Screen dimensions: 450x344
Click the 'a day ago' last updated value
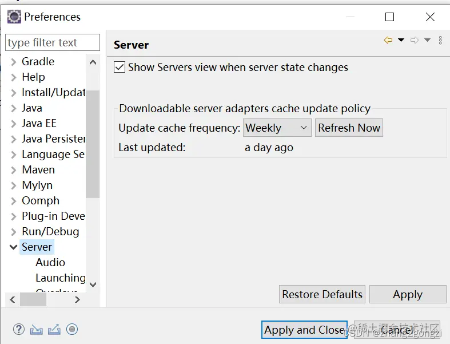(269, 148)
